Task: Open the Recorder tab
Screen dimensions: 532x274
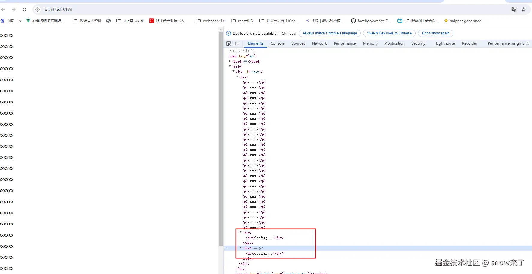Action: (x=470, y=43)
